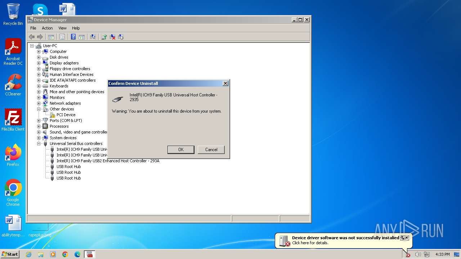The image size is (461, 259).
Task: Expand the IDE ATA/ATAPI controllers category
Action: [x=39, y=80]
